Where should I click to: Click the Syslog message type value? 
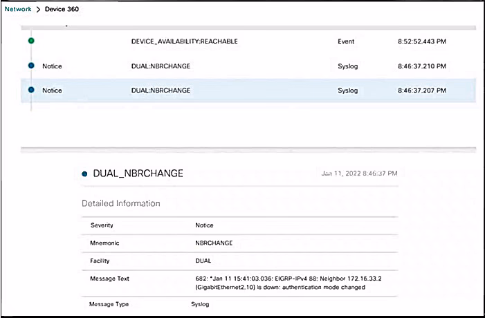point(200,304)
